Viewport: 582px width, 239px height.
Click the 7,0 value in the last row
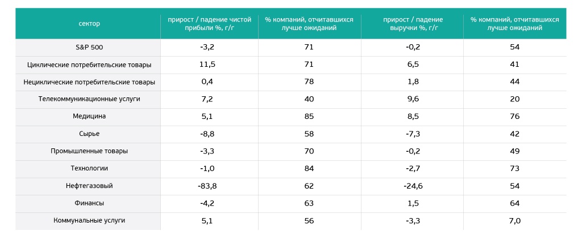tap(514, 221)
